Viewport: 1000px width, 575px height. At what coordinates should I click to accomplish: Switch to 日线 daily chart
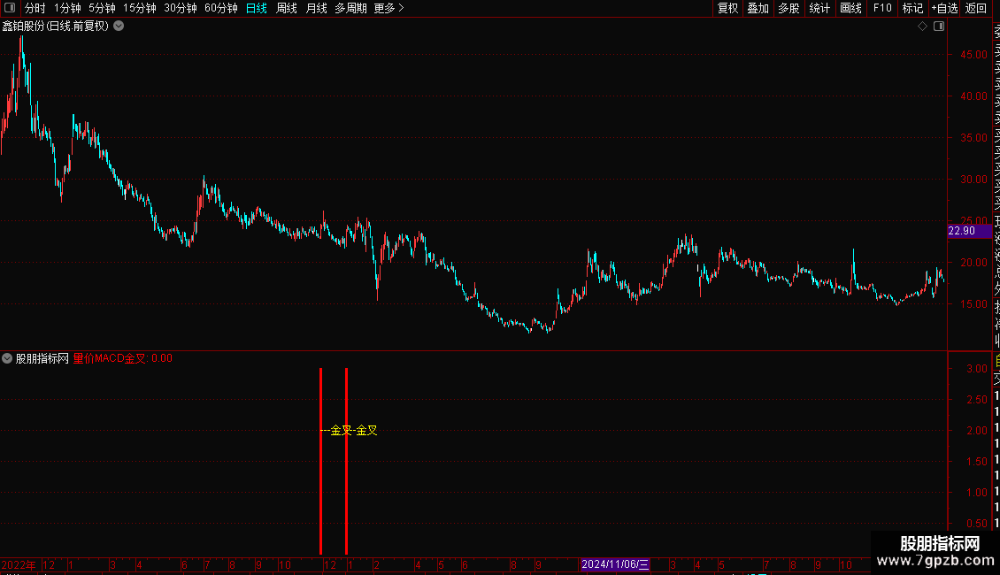257,8
